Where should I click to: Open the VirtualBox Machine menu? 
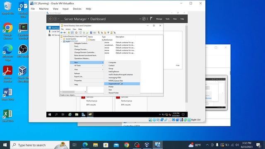(44, 9)
